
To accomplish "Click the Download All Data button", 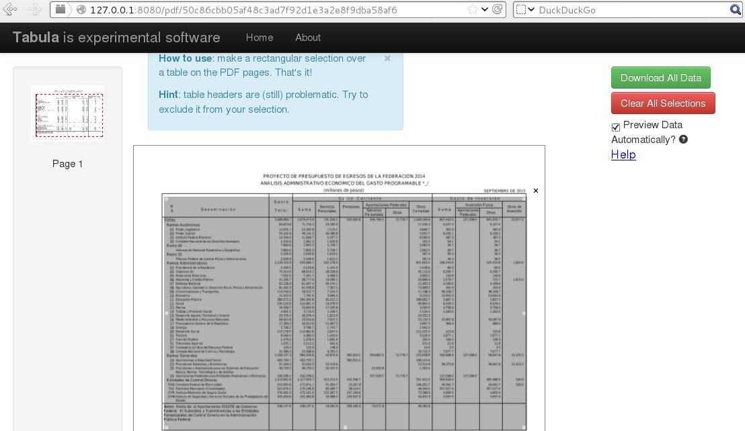I will click(x=660, y=78).
